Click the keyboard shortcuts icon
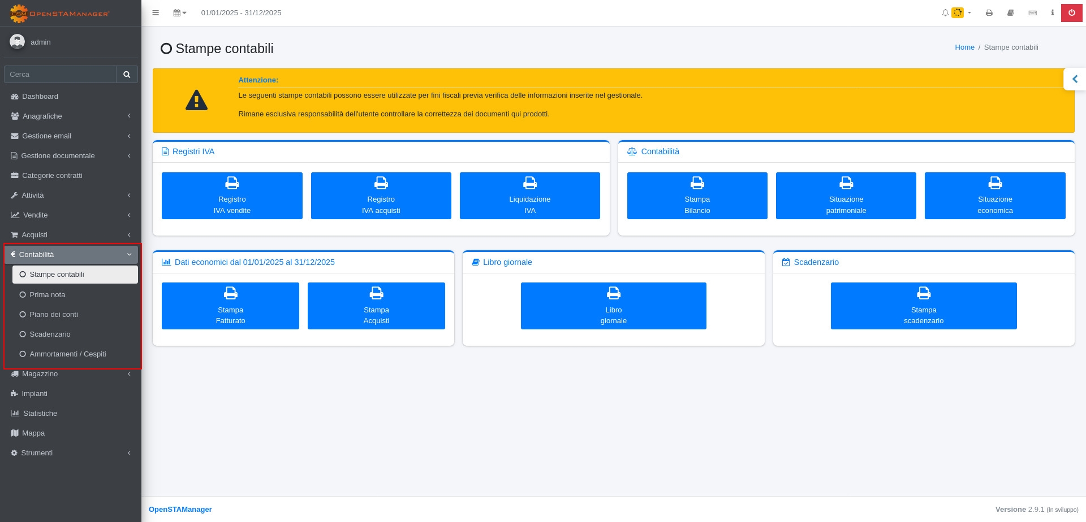This screenshot has width=1086, height=522. [1032, 13]
